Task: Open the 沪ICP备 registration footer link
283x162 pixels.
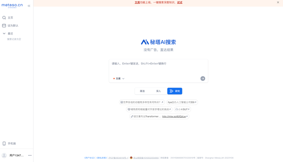Action: pyautogui.click(x=118, y=158)
